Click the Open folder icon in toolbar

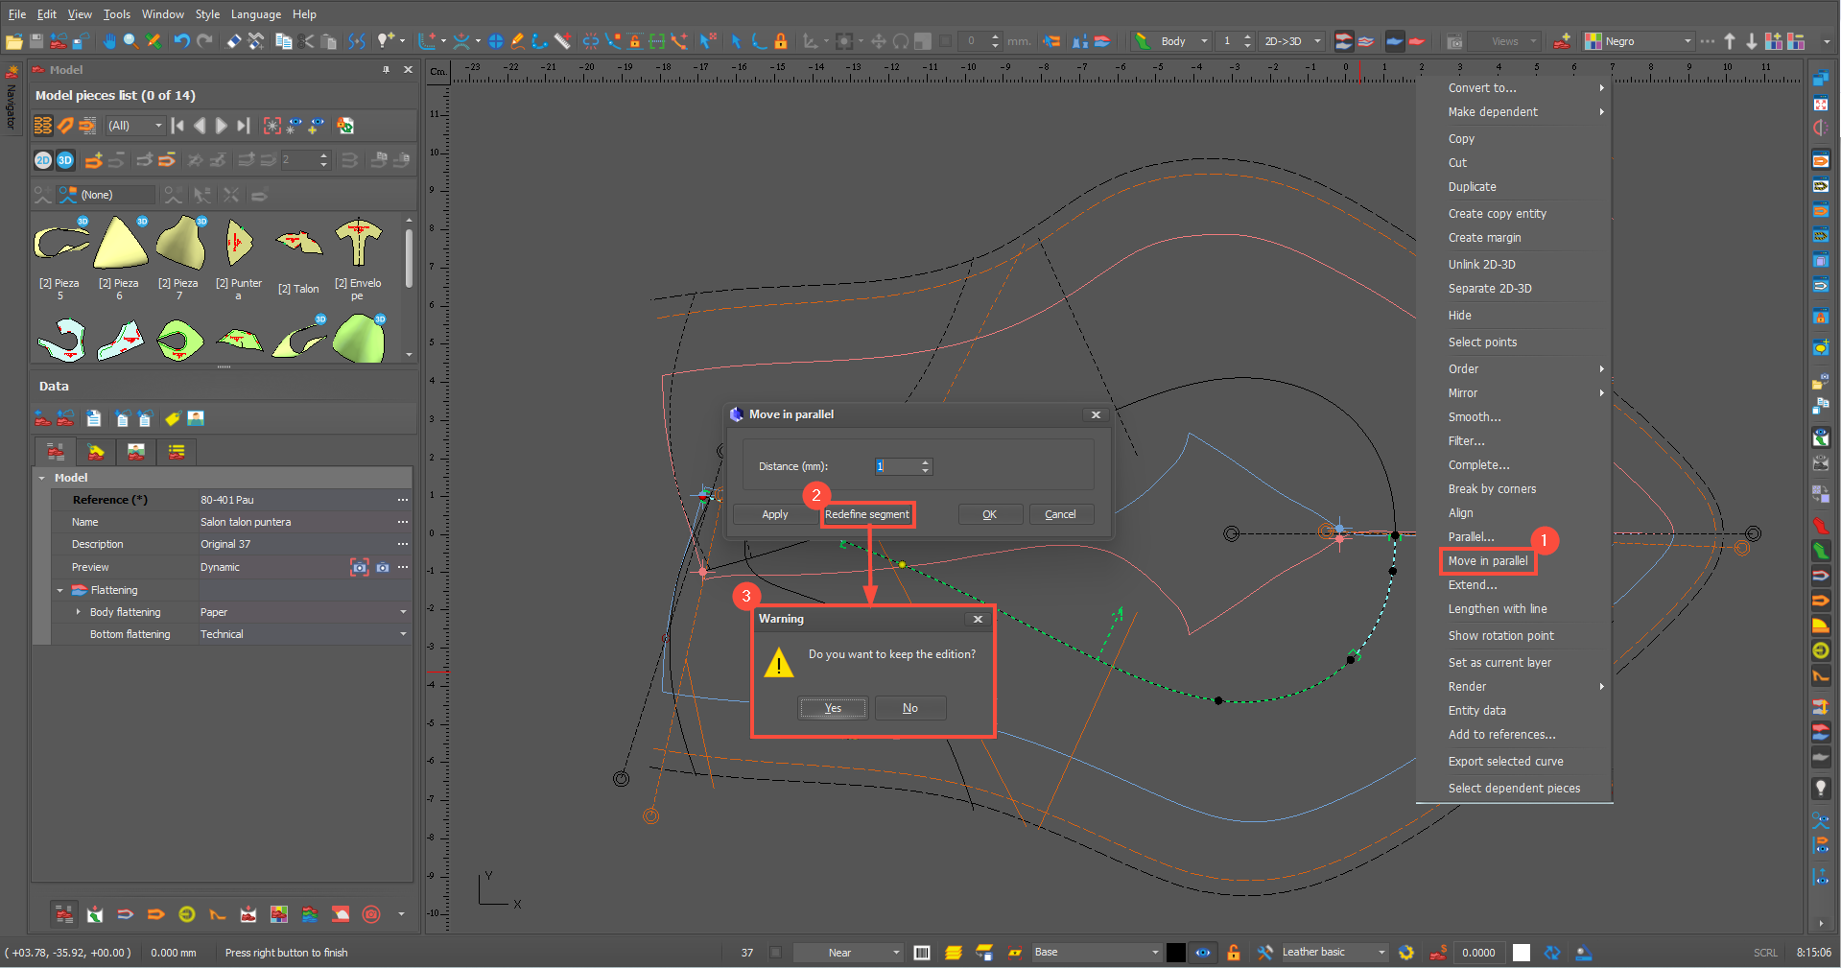[x=13, y=41]
